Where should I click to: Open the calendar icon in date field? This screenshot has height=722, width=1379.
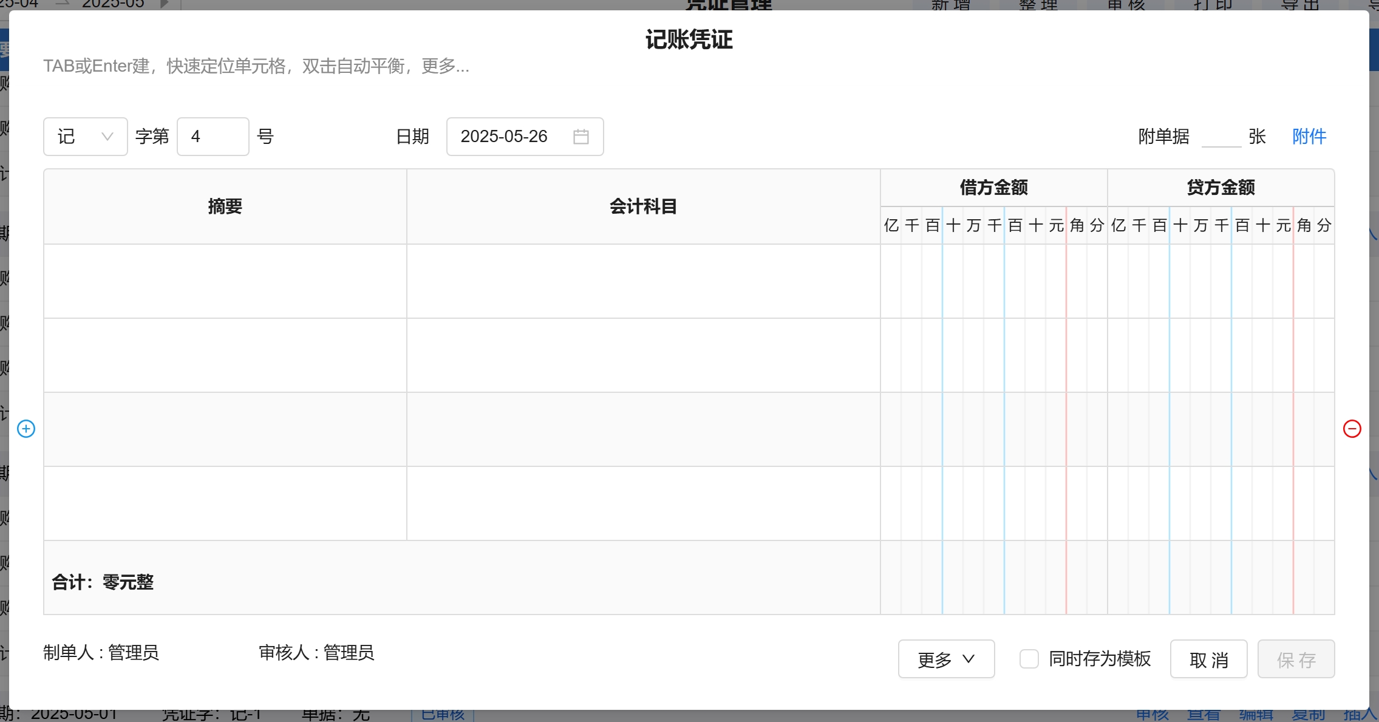581,137
